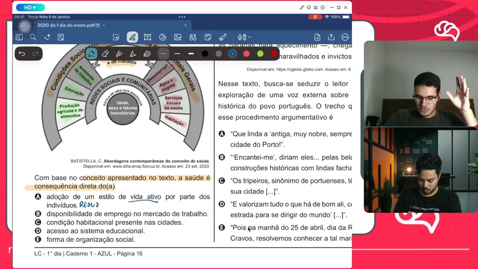Viewport: 478px width, 269px height.
Task: Tap the red screen recording indicator
Action: pos(315,17)
